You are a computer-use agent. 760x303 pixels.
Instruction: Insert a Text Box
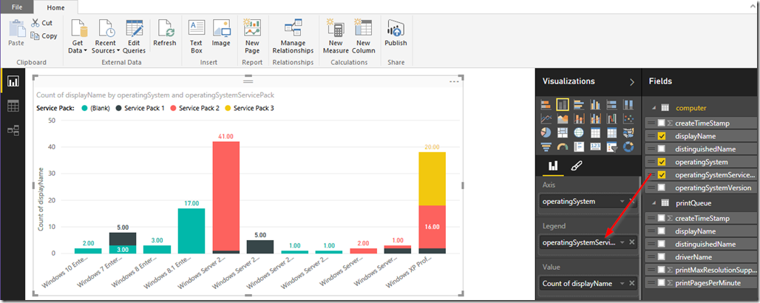coord(197,37)
